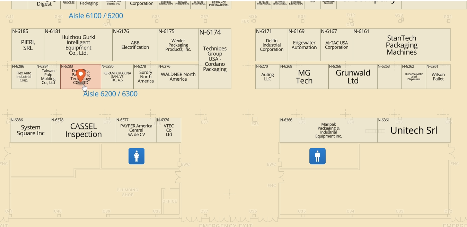The height and width of the screenshot is (227, 467).
Task: Open Delfin Industrial Corporation booth
Action: point(272,45)
